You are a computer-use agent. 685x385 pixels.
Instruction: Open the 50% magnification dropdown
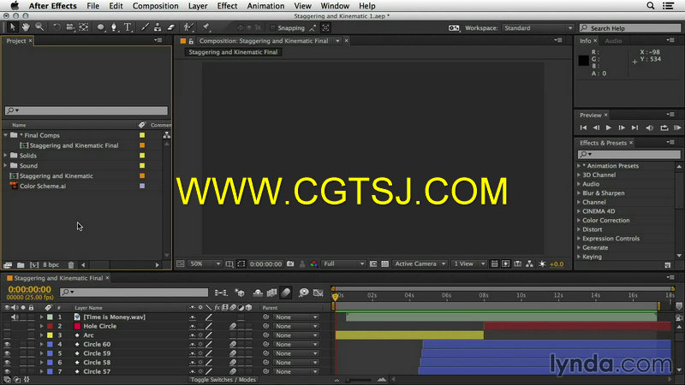coord(205,264)
